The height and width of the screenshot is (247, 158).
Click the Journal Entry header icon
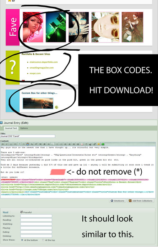[1, 123]
